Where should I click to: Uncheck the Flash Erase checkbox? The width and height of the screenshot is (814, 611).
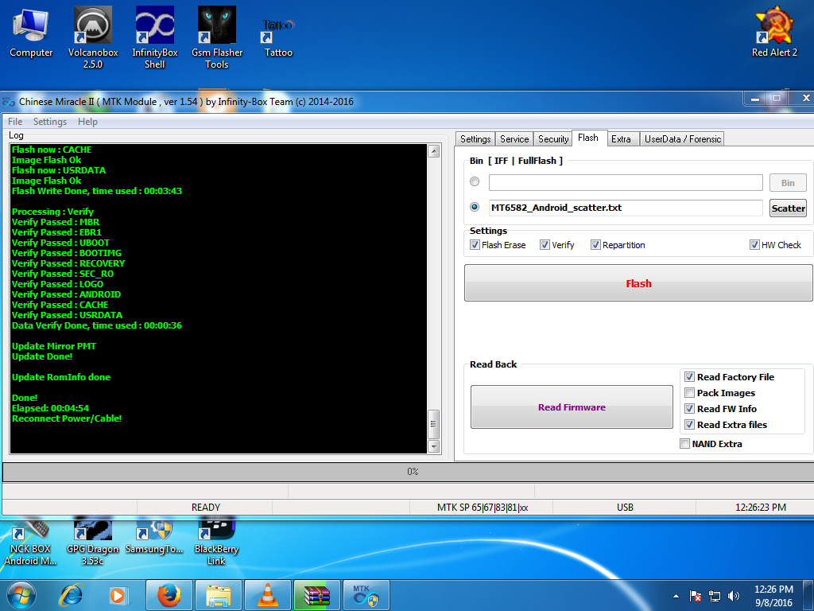coord(475,245)
